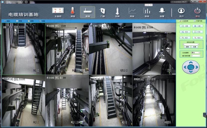The width and height of the screenshot is (207, 128).
Task: Open the 用户 user account icon
Action: pos(181,12)
